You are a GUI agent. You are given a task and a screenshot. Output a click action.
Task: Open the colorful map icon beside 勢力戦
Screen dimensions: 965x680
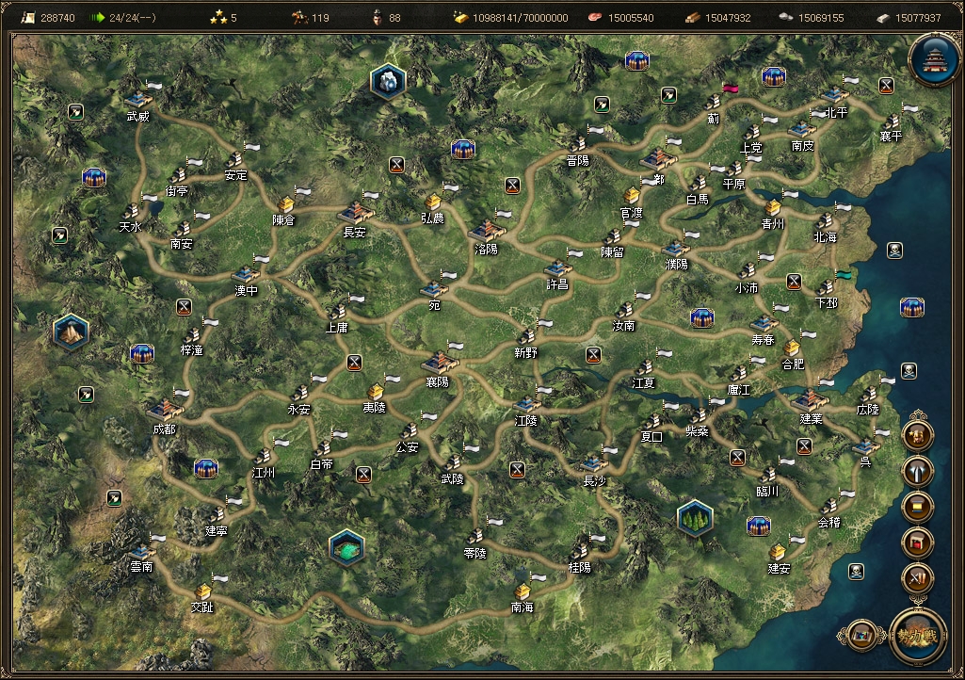[861, 635]
